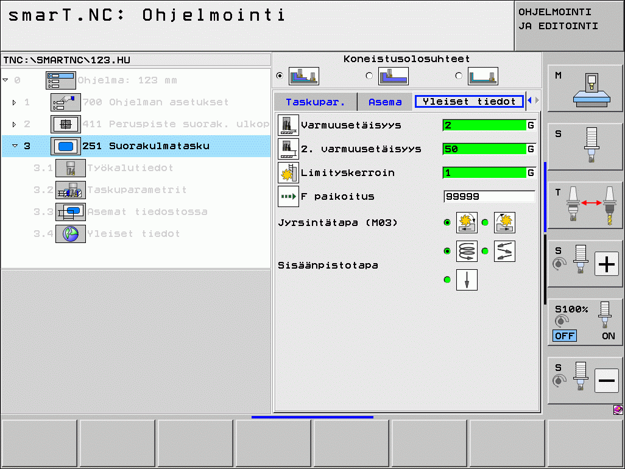Select tree row 3.2 Taskuparametrit
This screenshot has height=469, width=625.
(x=136, y=189)
